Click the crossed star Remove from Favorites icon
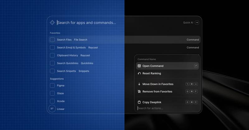This screenshot has height=130, width=249. click(x=139, y=91)
